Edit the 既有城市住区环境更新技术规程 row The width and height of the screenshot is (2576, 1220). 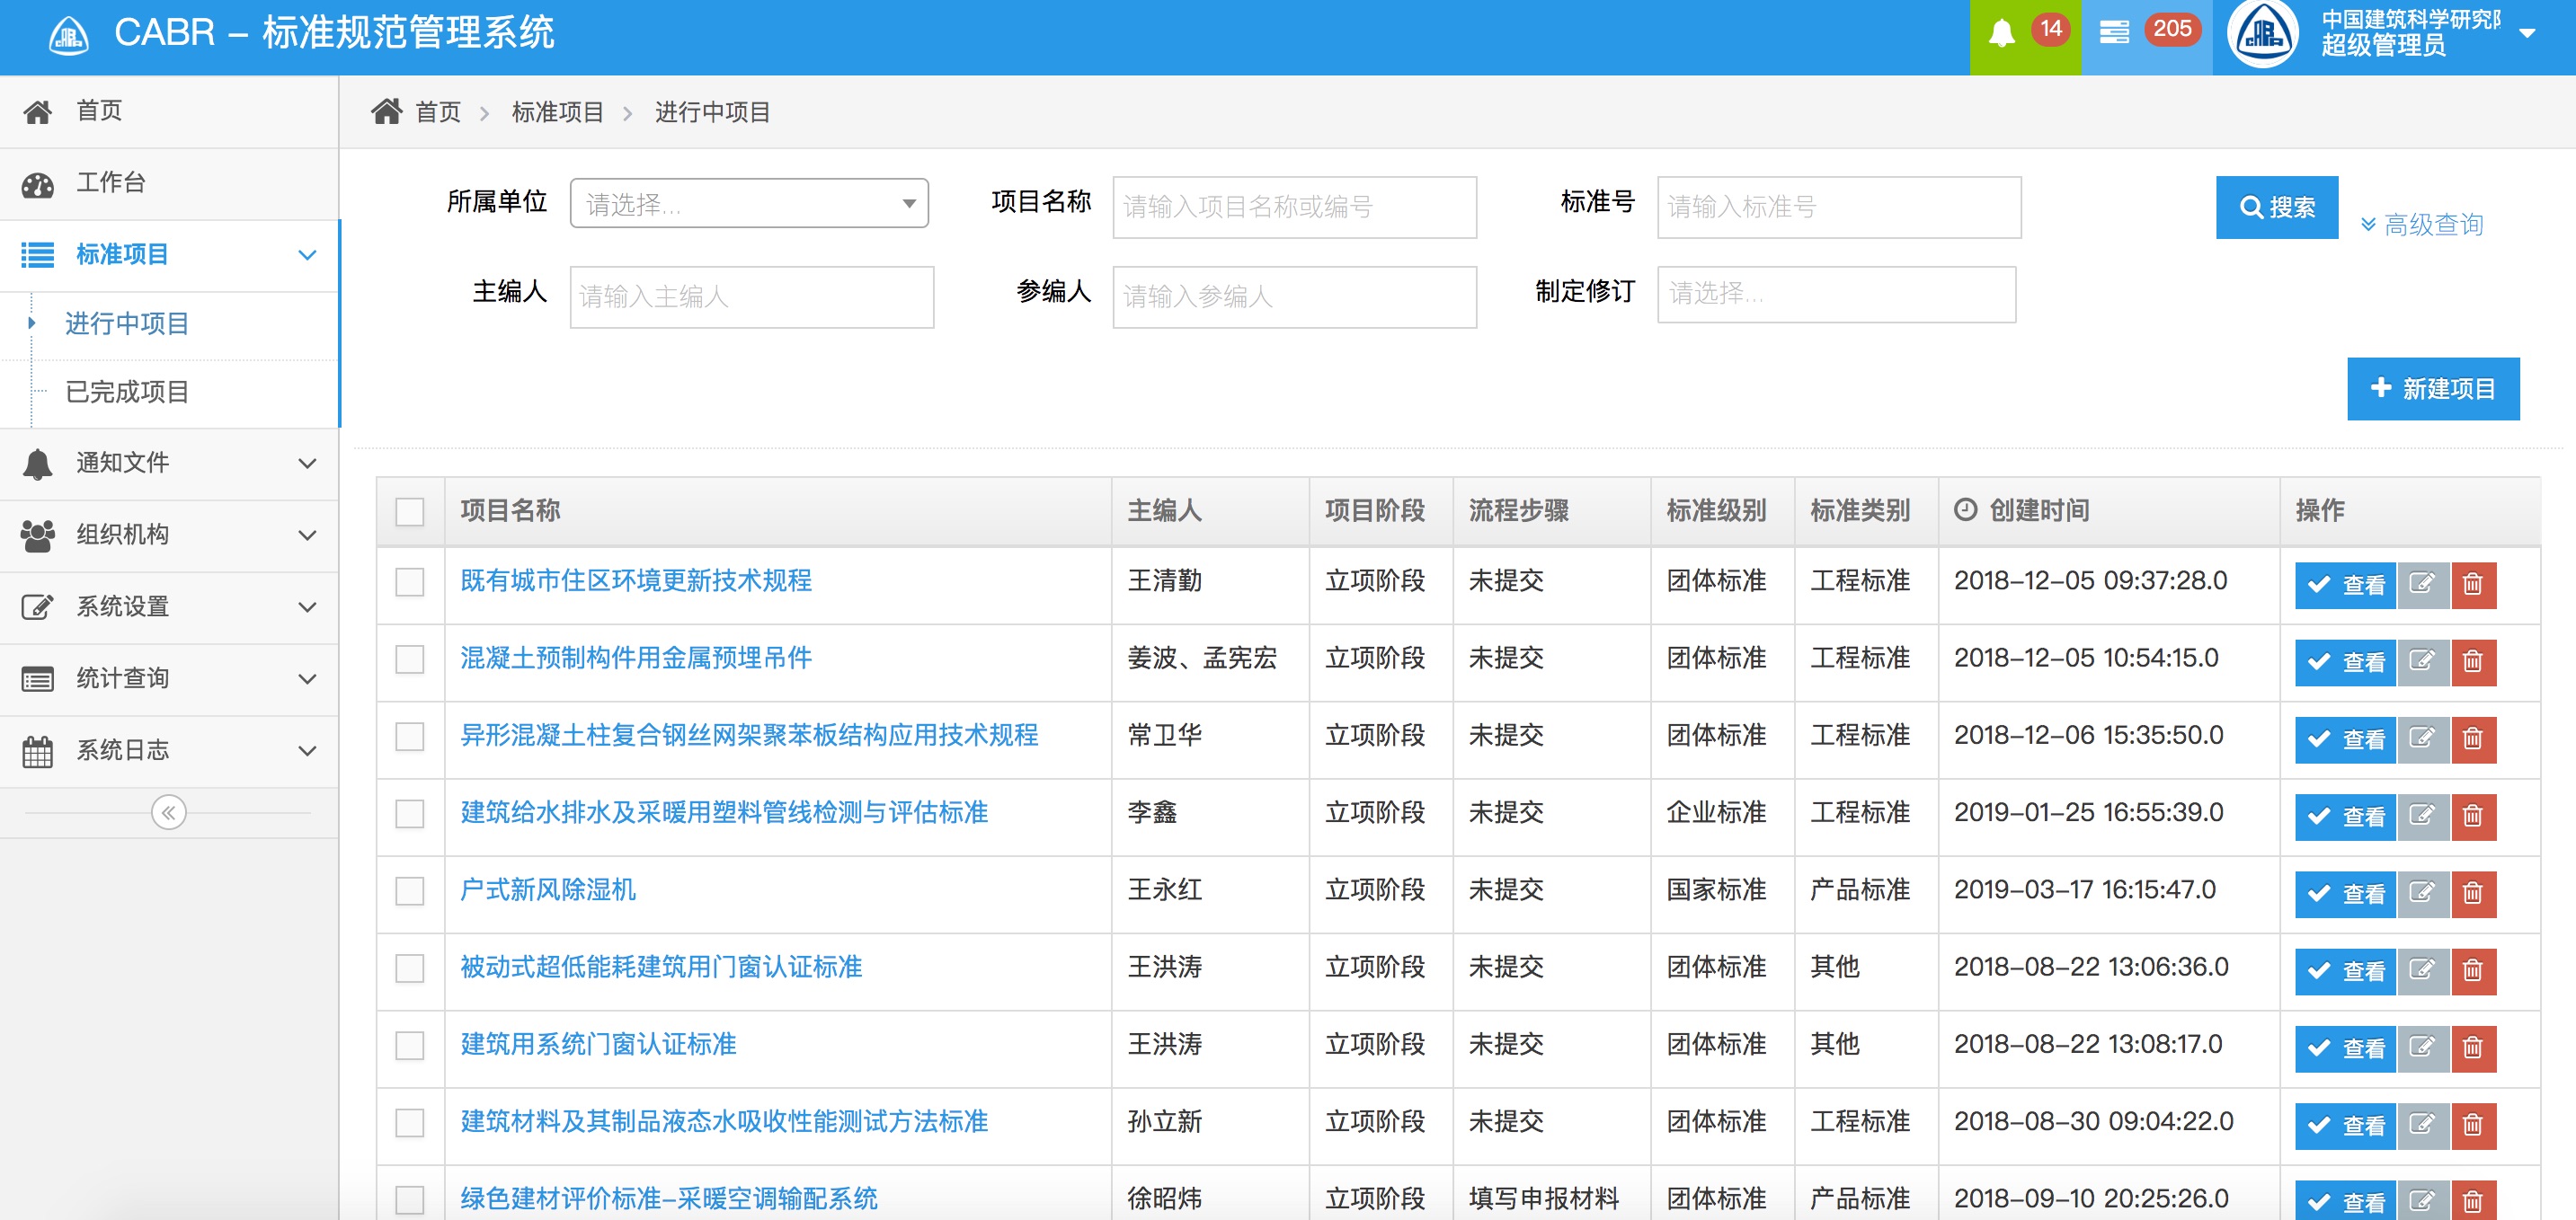pos(2422,584)
